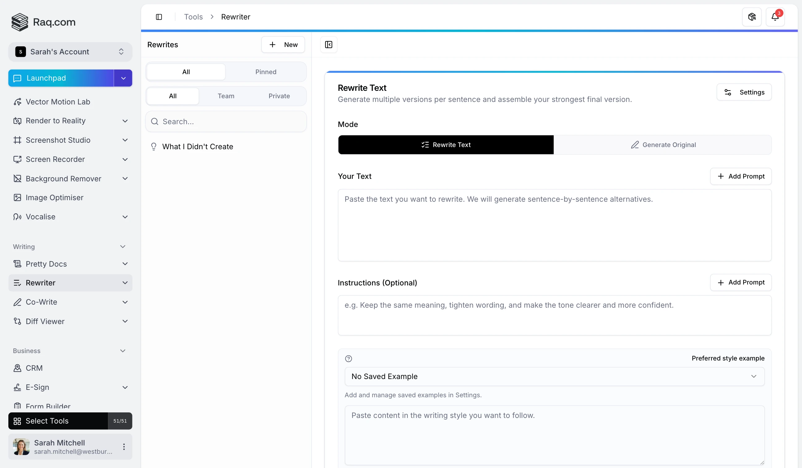Viewport: 802px width, 468px height.
Task: Open Vector Motion Lab tool
Action: [x=58, y=102]
